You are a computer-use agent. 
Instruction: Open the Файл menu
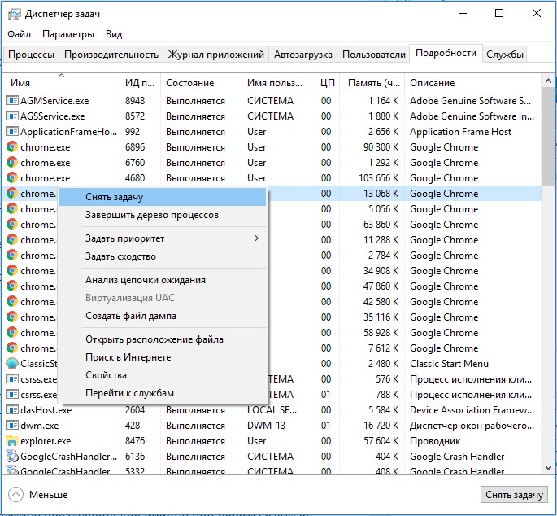(20, 34)
